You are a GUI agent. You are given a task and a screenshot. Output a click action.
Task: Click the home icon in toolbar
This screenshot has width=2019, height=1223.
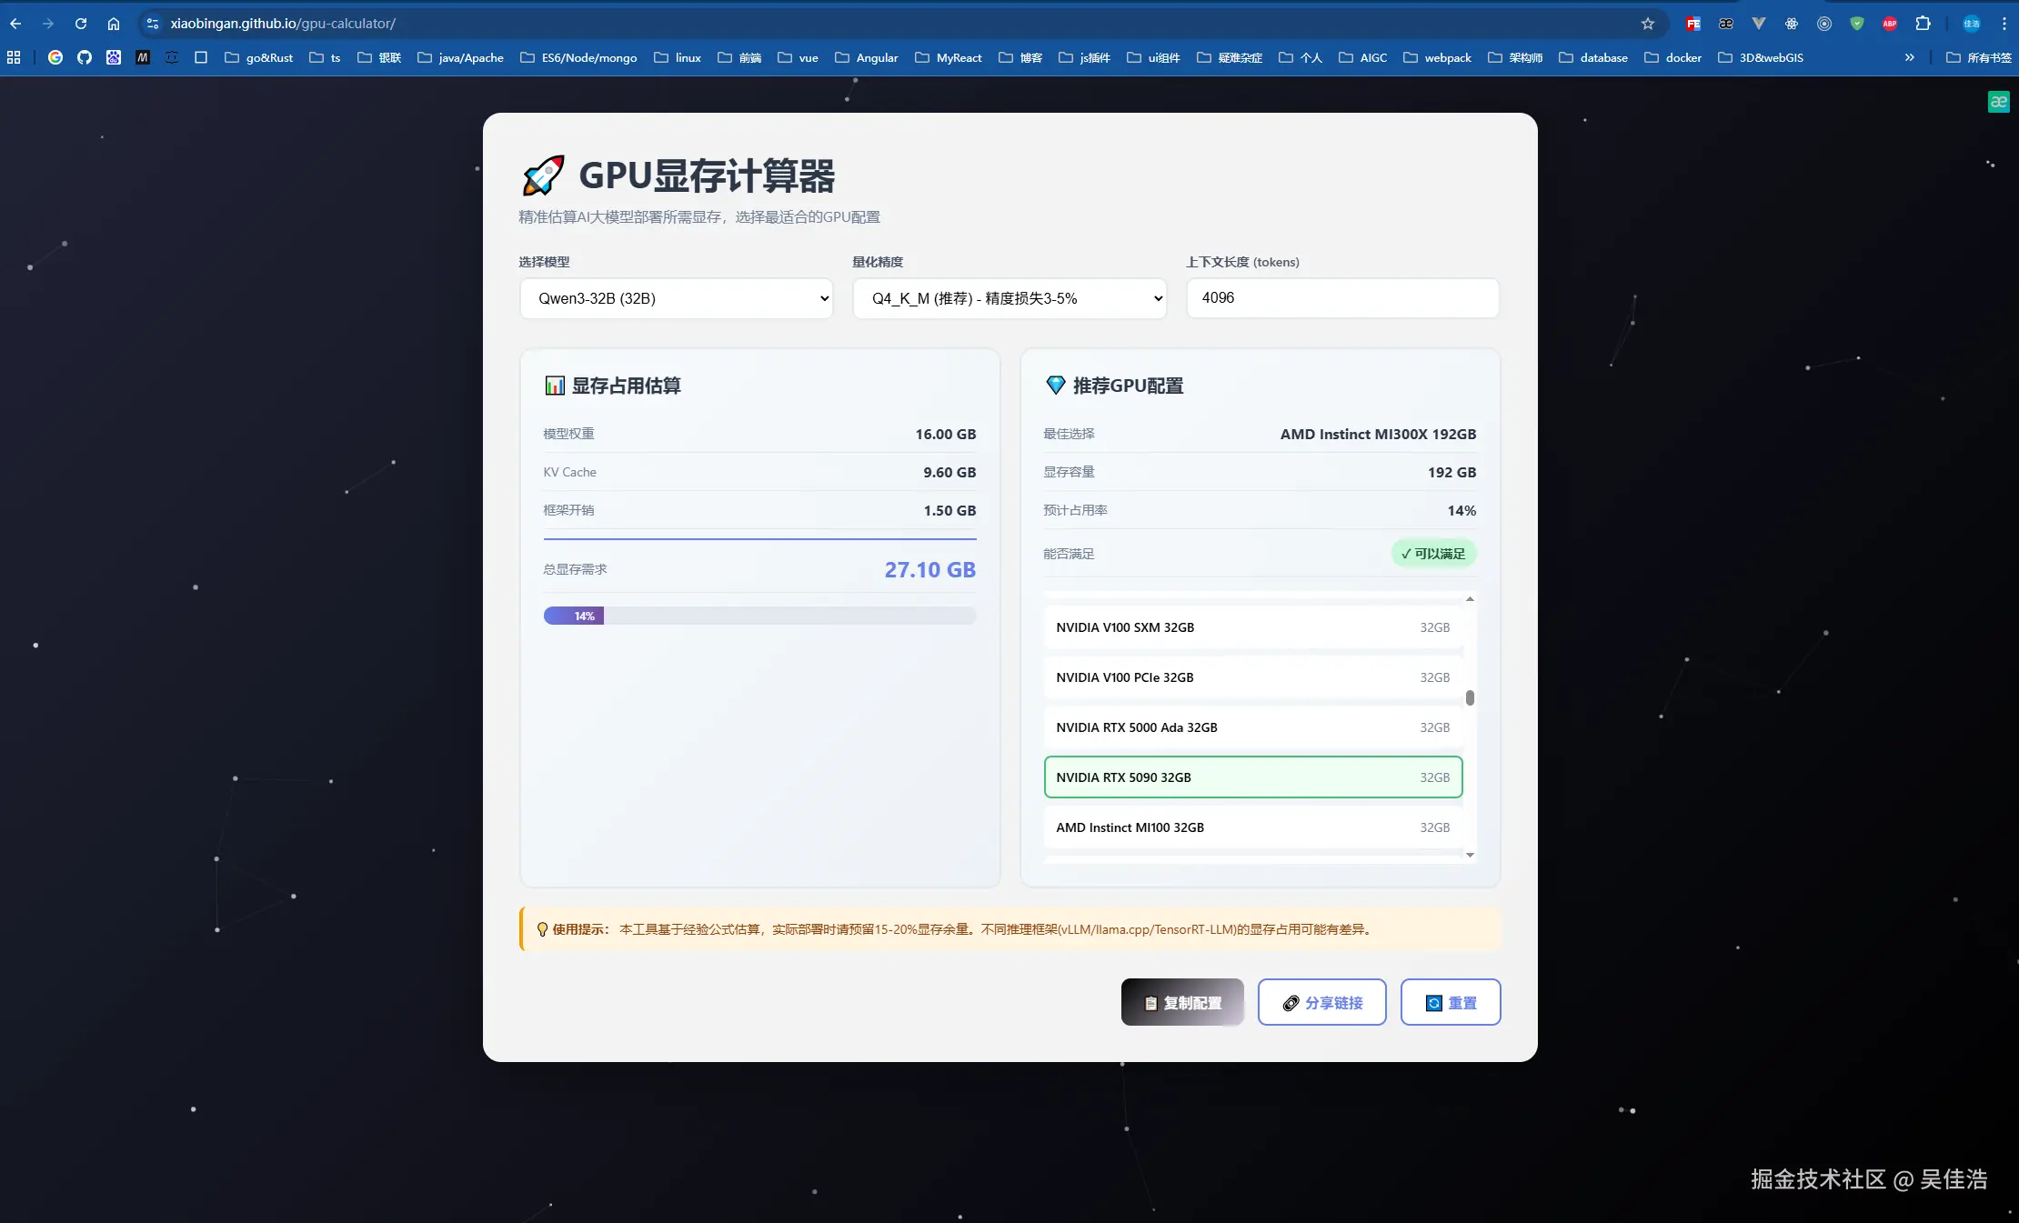click(114, 24)
